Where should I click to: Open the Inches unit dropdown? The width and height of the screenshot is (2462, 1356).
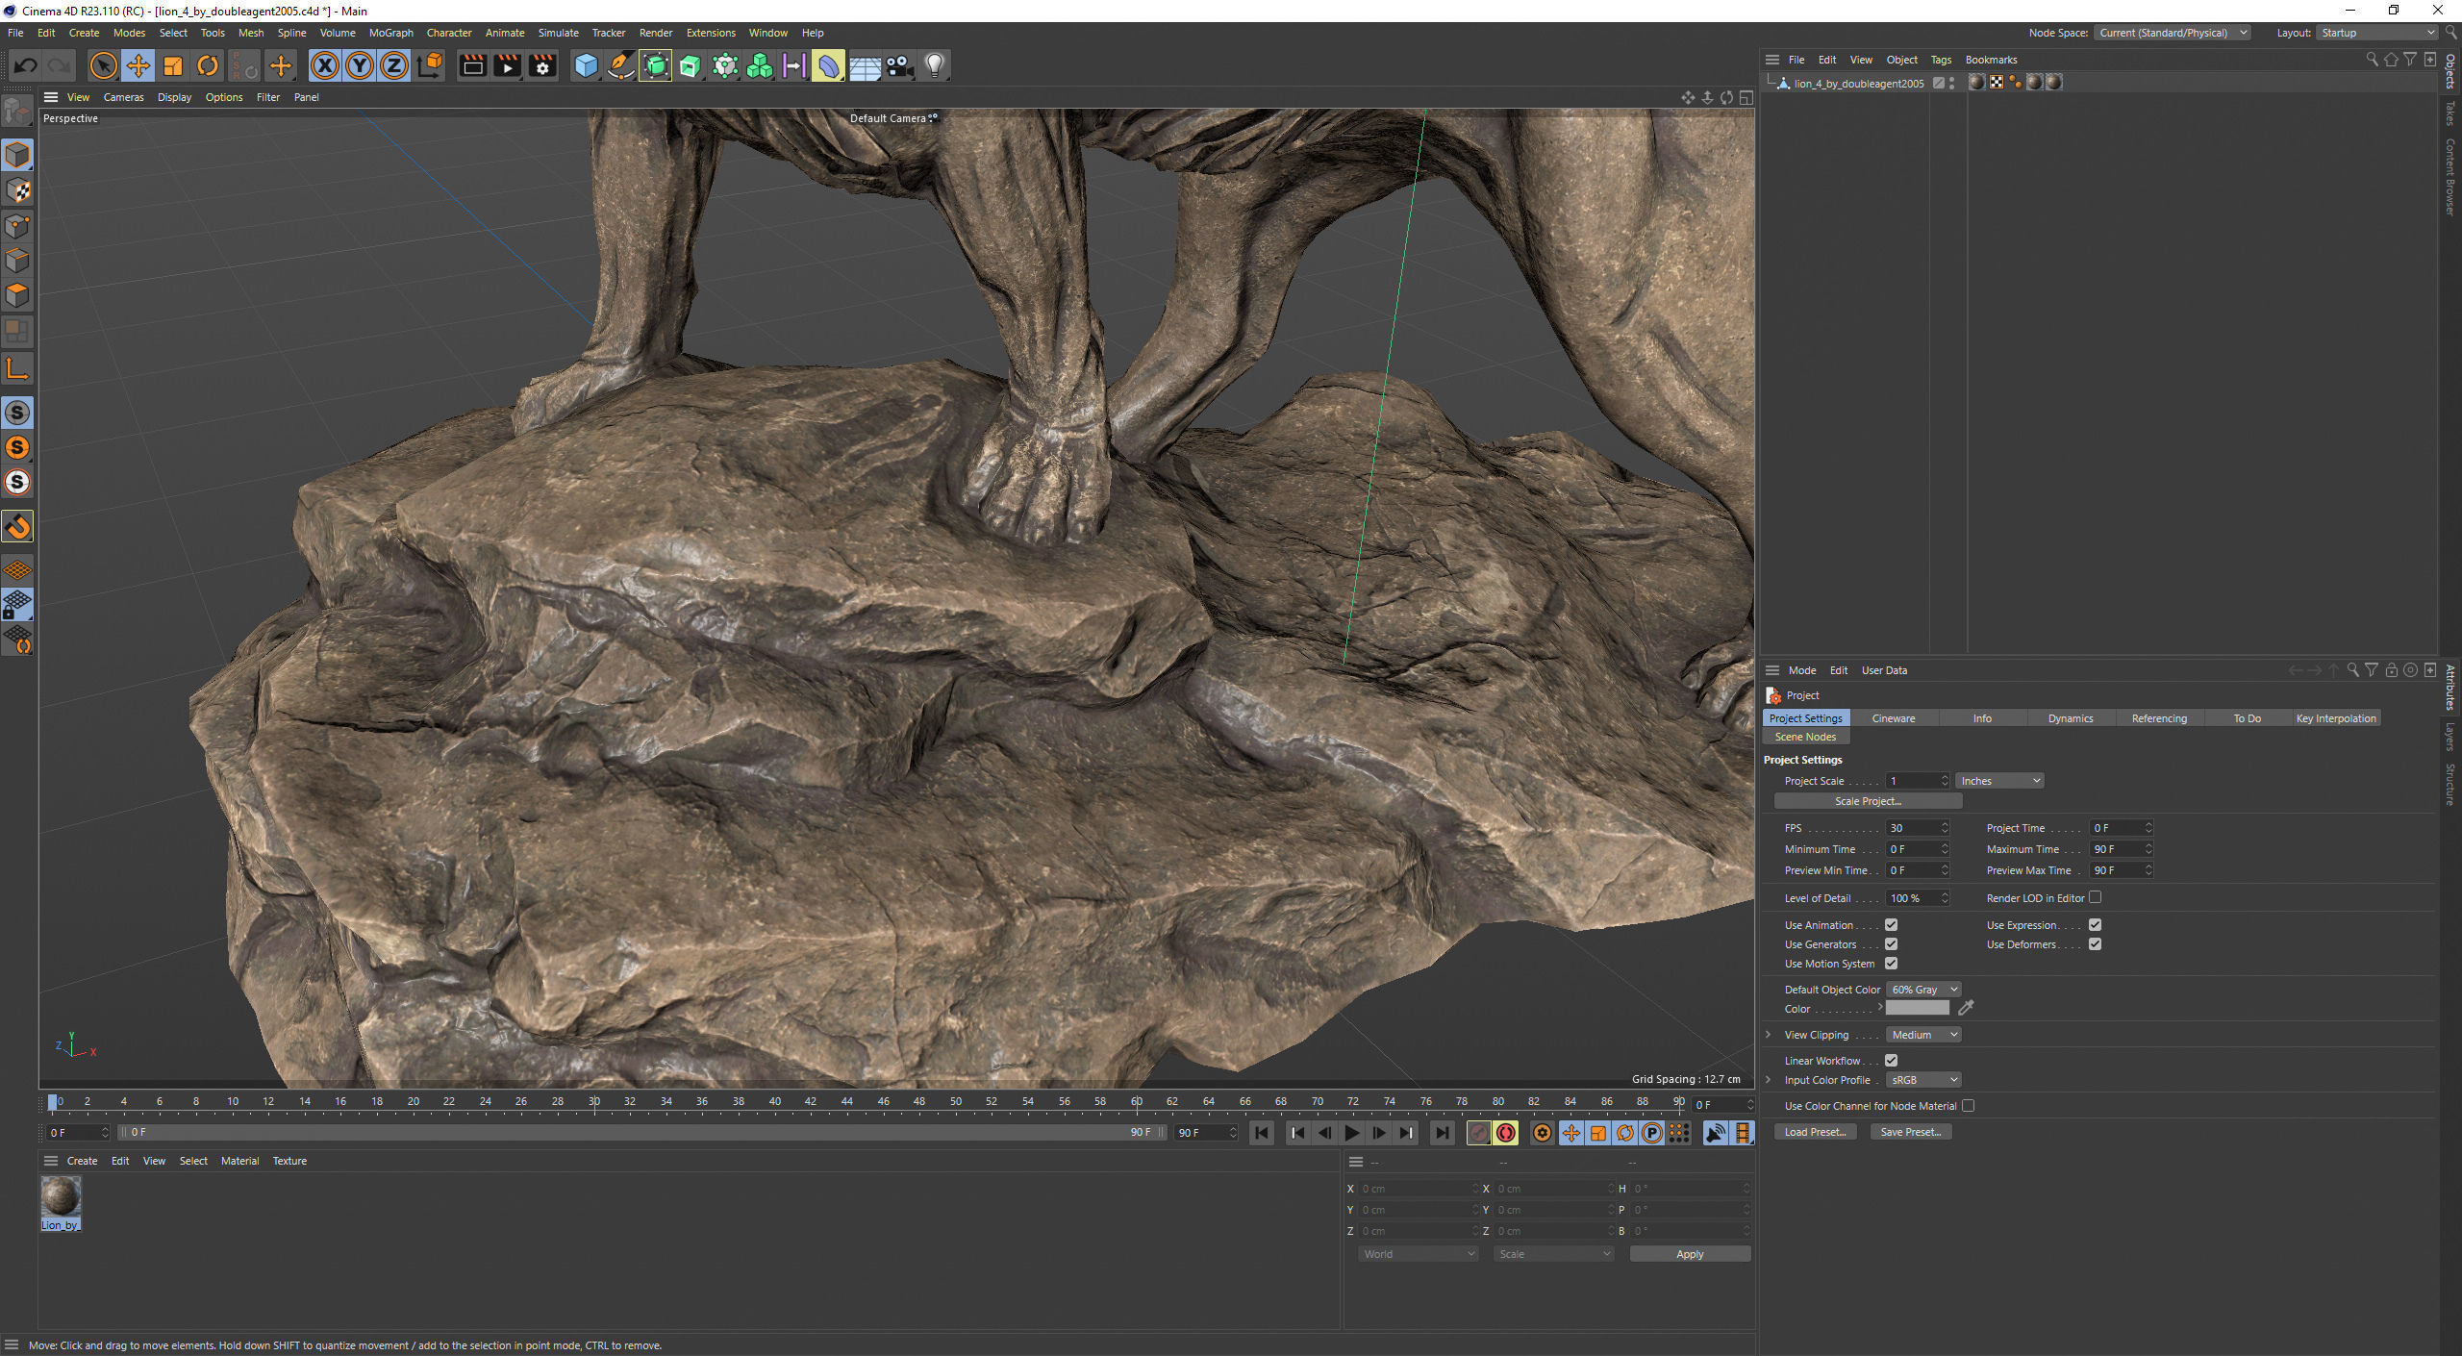[1999, 781]
